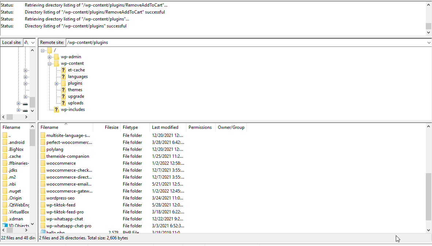Click the wp-admin folder icon
The width and height of the screenshot is (432, 246).
(56, 57)
